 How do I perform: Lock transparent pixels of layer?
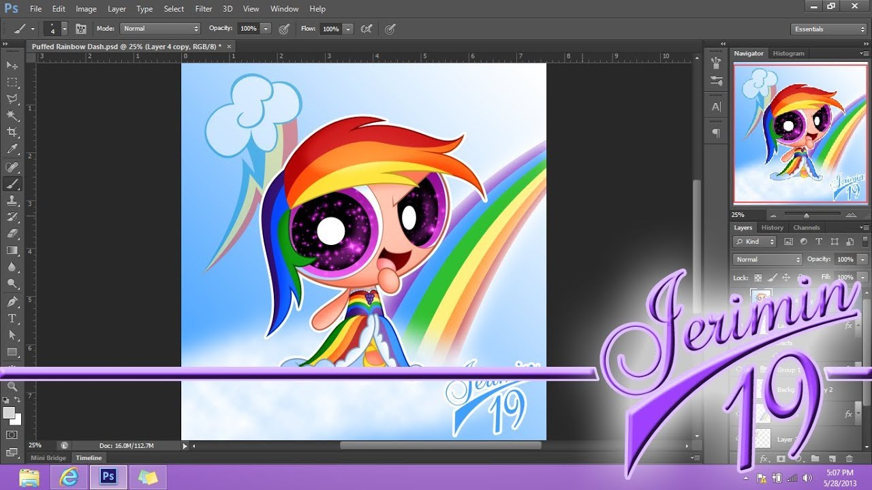tap(758, 278)
